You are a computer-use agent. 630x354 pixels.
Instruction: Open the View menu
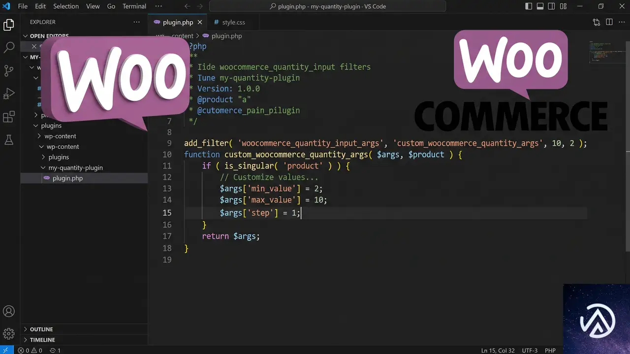93,6
